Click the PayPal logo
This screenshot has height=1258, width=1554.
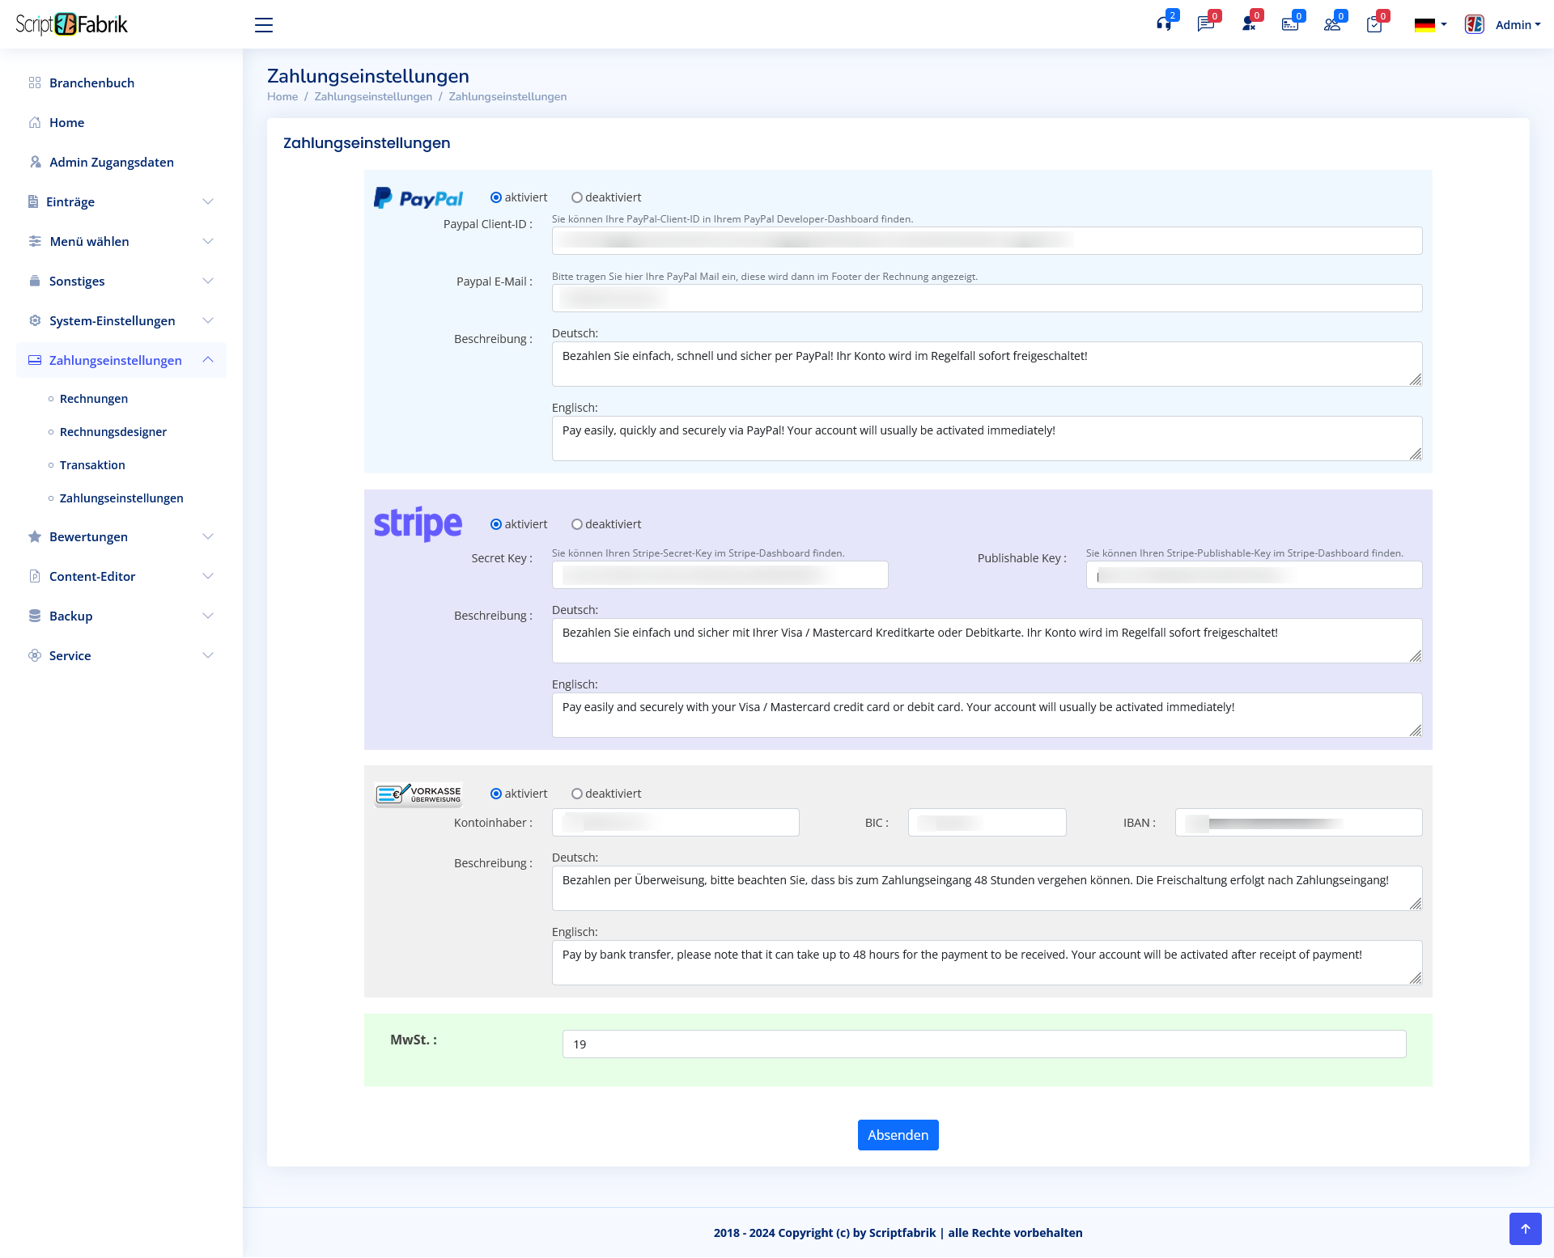[x=418, y=198]
